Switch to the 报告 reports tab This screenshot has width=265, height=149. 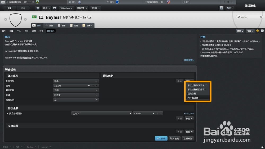[62, 25]
